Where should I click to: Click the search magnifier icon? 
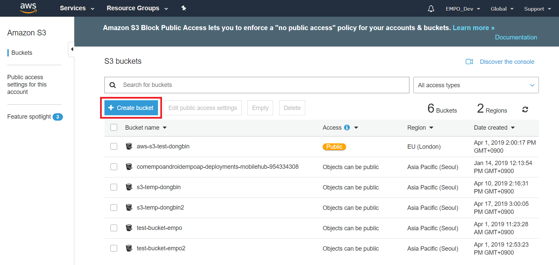tap(113, 85)
